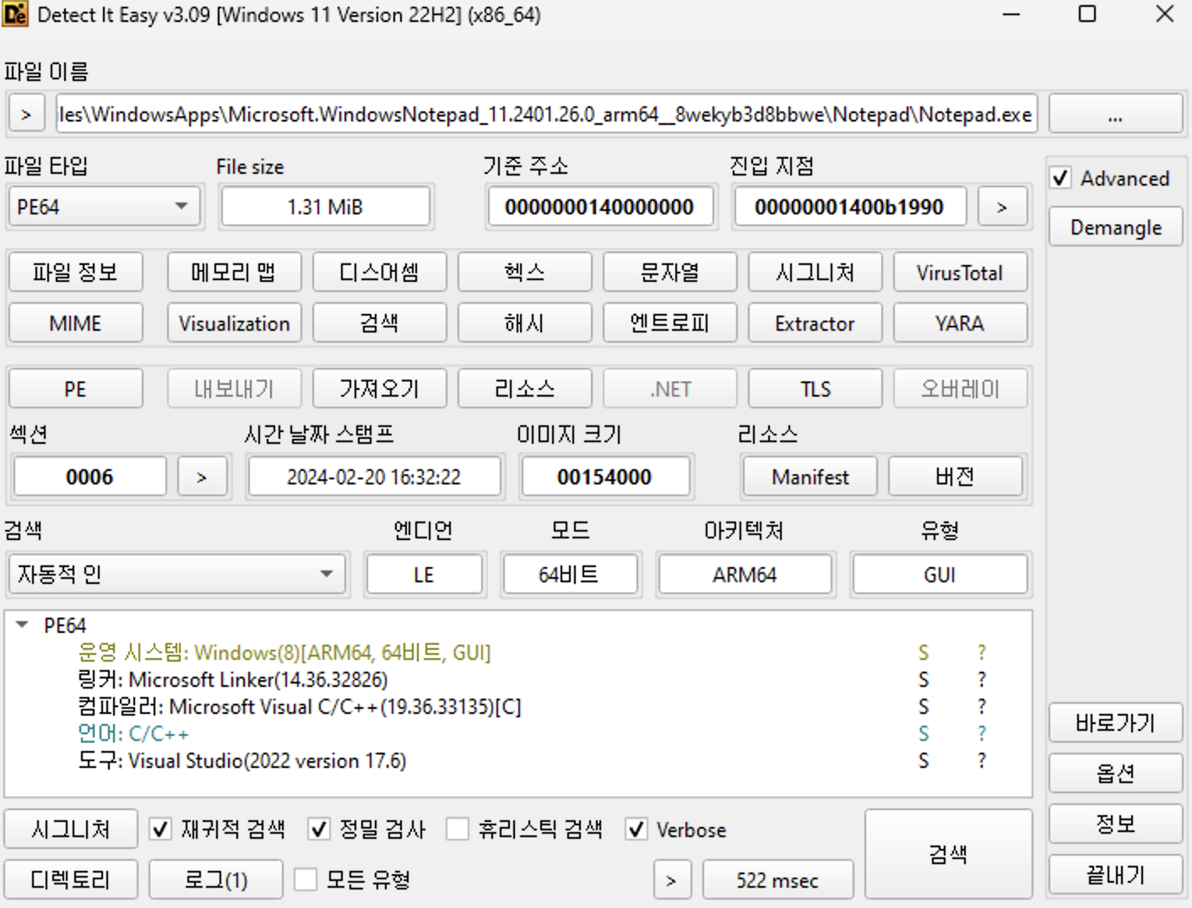The width and height of the screenshot is (1192, 908).
Task: Click the Detect It Easy title bar icon
Action: [15, 14]
